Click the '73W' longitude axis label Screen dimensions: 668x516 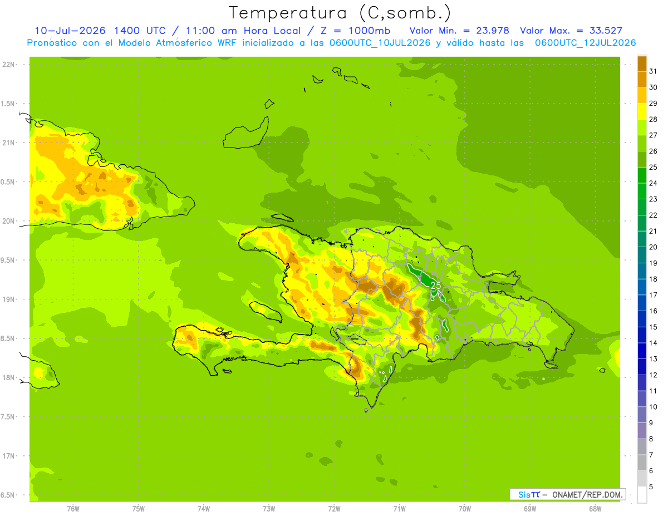269,509
